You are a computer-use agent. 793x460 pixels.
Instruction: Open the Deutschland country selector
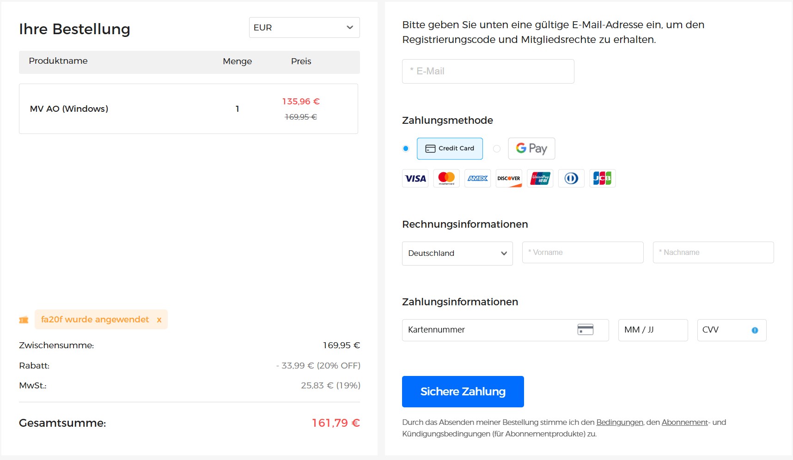457,253
